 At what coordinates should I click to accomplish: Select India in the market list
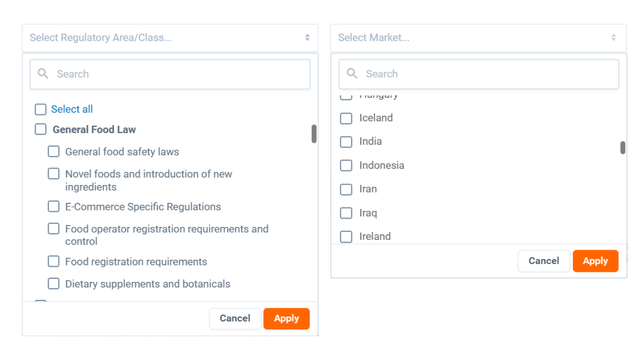click(x=346, y=142)
